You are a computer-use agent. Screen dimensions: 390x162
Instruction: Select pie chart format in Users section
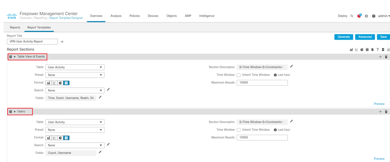click(61, 138)
